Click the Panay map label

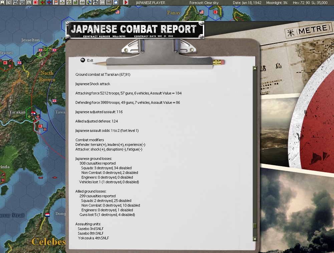tap(174, 13)
